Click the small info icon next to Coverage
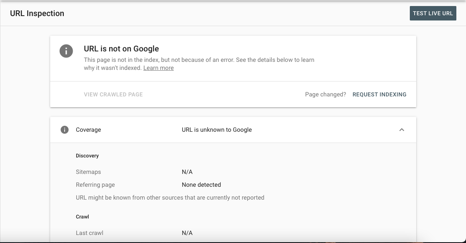466x243 pixels. pos(64,130)
